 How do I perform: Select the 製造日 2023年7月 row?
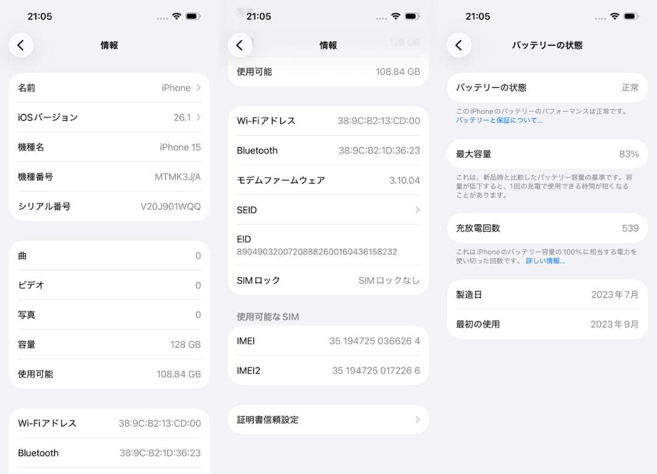point(546,295)
